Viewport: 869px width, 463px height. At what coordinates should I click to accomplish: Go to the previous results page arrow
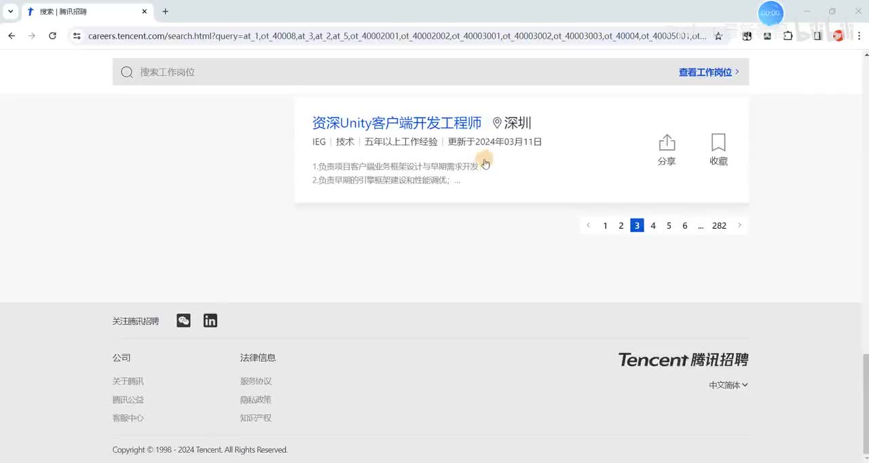coord(589,225)
